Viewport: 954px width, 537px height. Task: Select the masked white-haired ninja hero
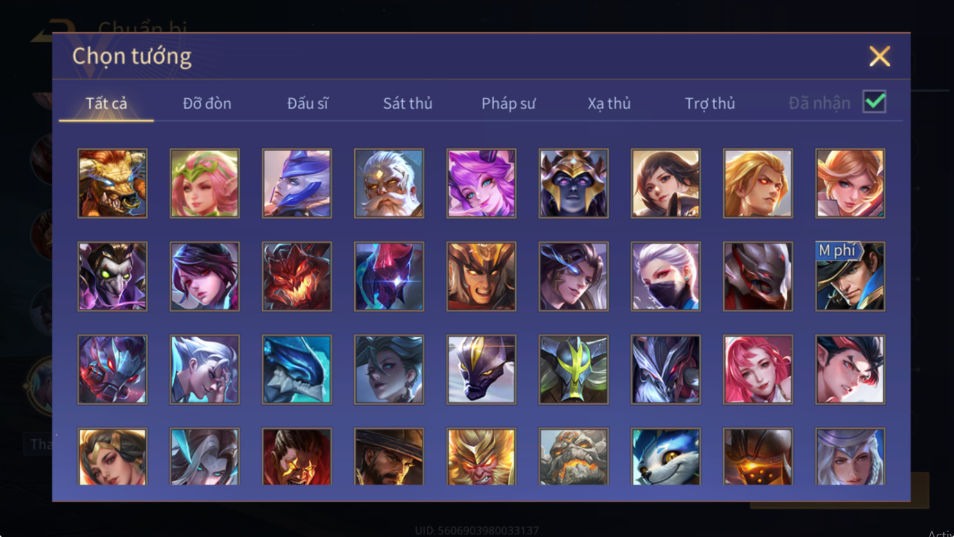coord(666,277)
